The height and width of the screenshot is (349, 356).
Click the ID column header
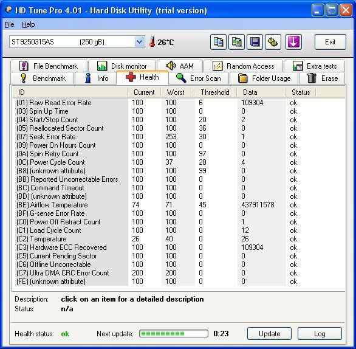coord(70,92)
